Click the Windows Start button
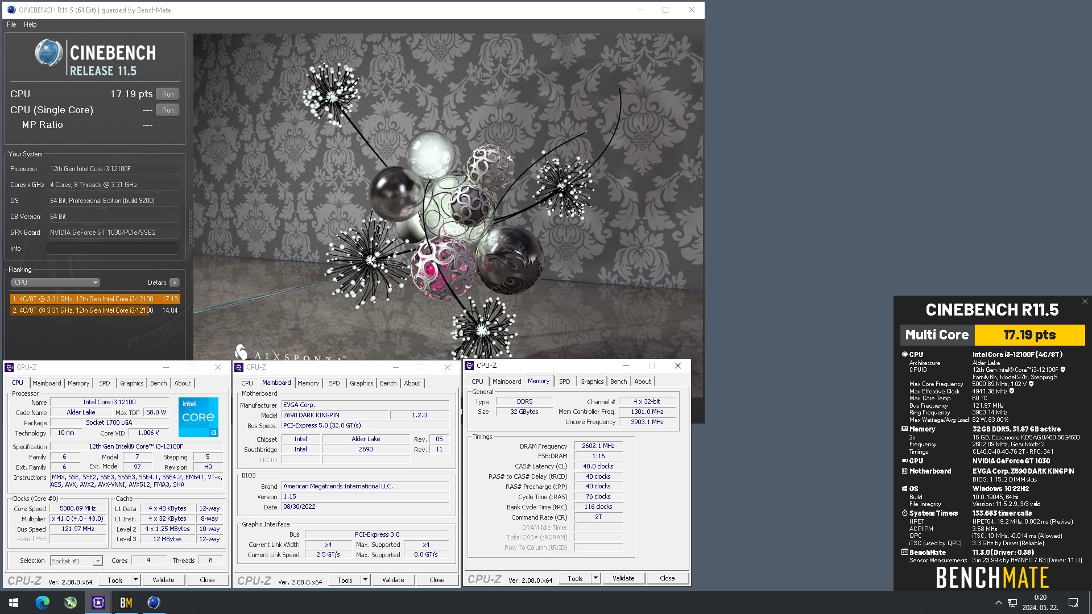The image size is (1092, 614). tap(14, 603)
